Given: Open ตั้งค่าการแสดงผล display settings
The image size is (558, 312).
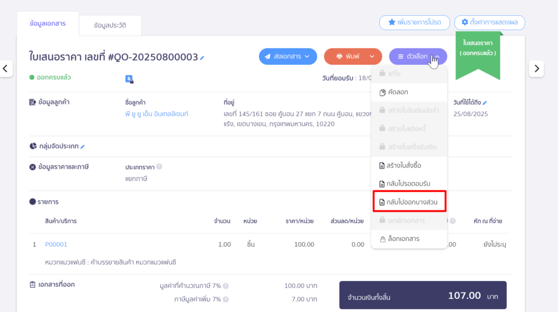Looking at the screenshot, I should (x=490, y=22).
